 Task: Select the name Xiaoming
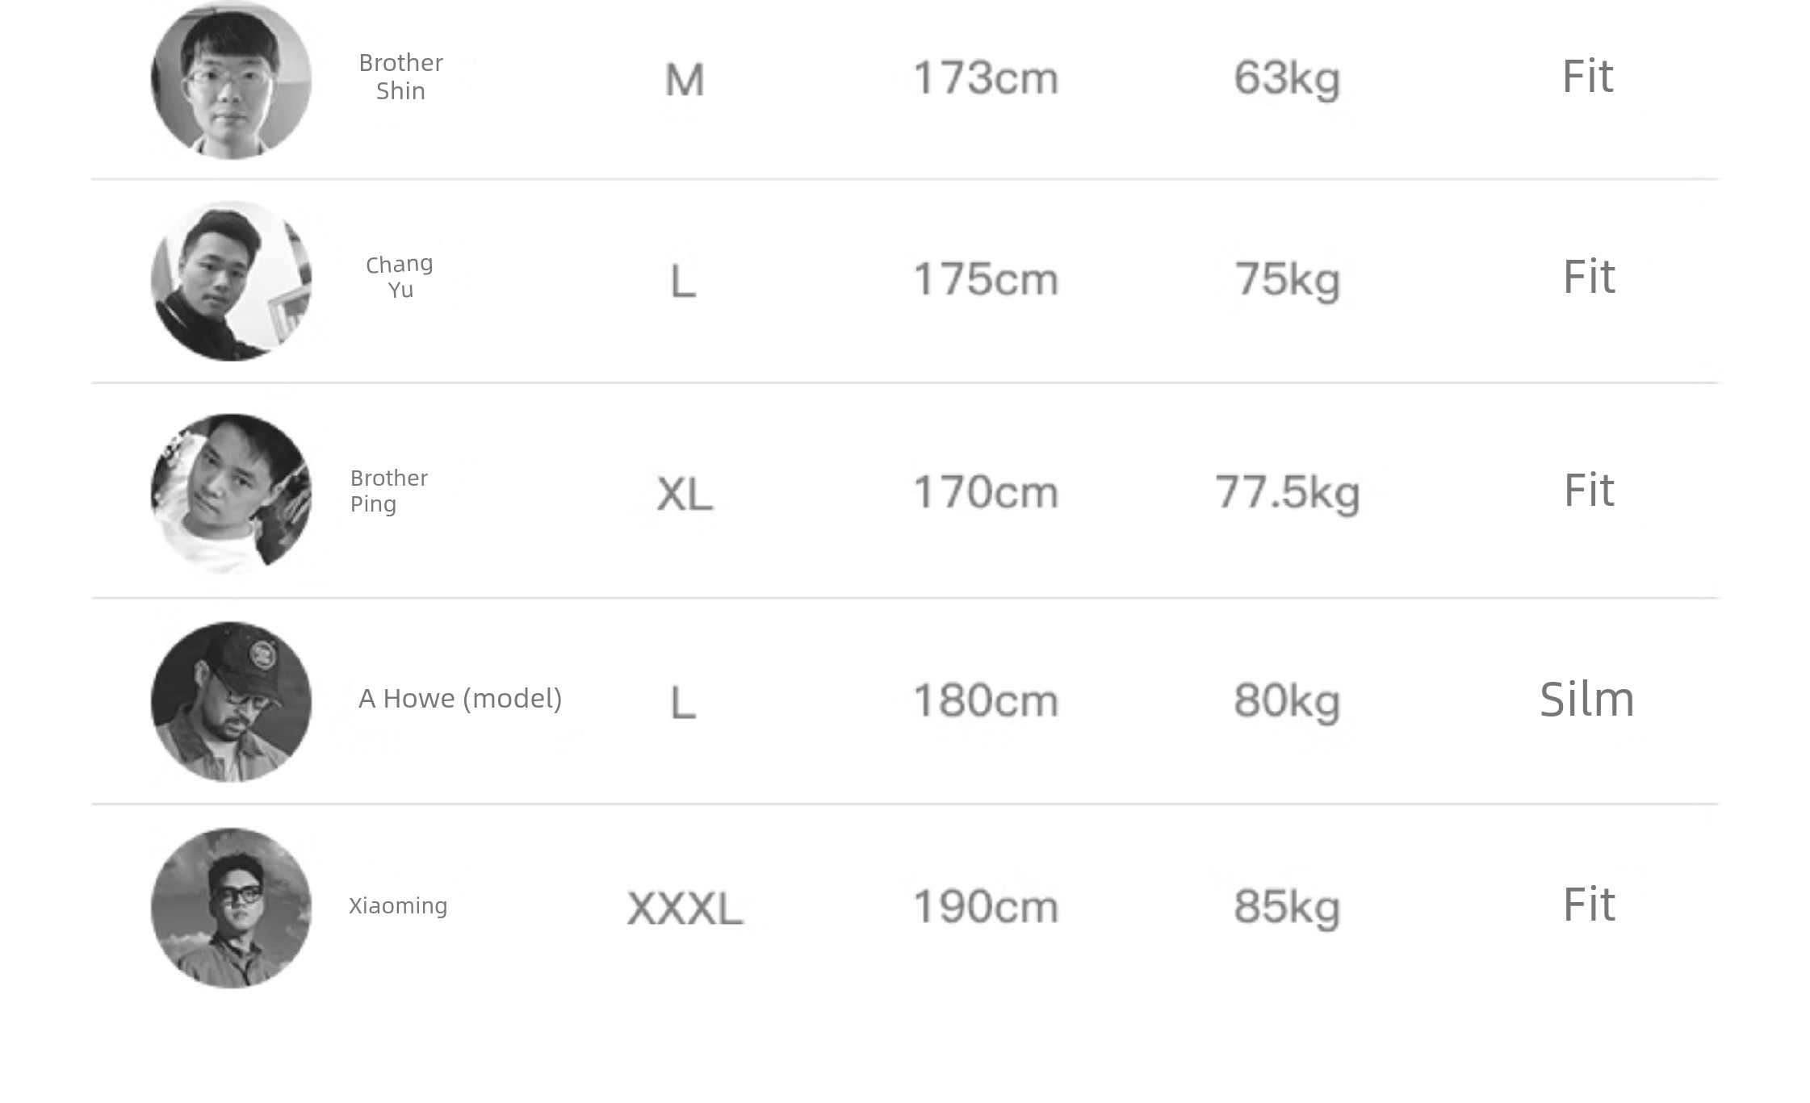click(x=398, y=906)
